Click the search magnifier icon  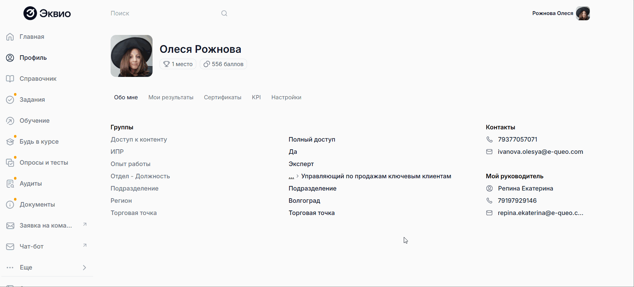point(224,13)
